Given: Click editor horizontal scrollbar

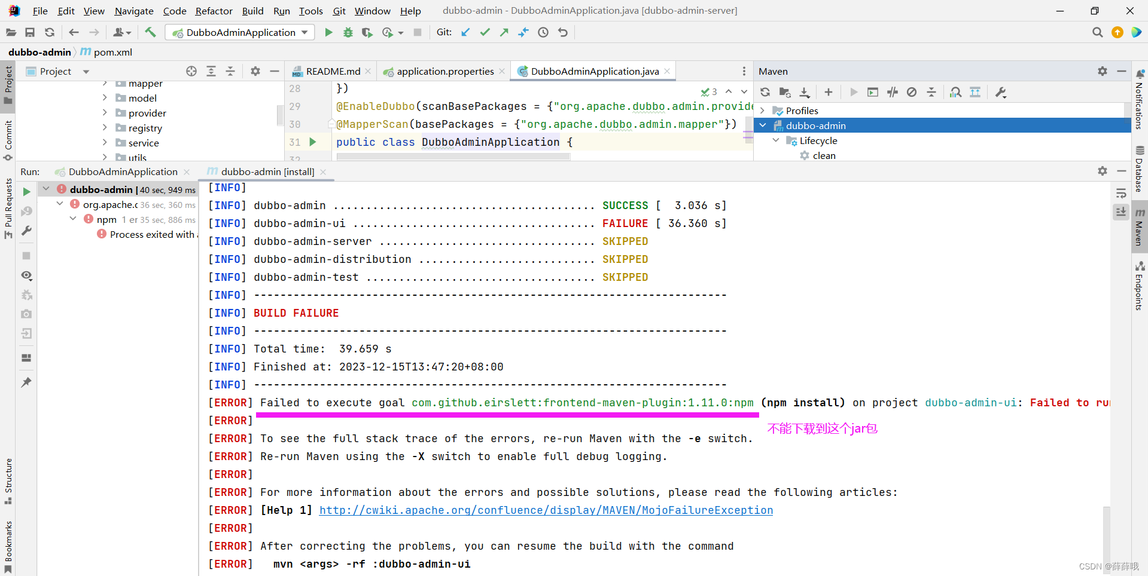Looking at the screenshot, I should (x=453, y=157).
